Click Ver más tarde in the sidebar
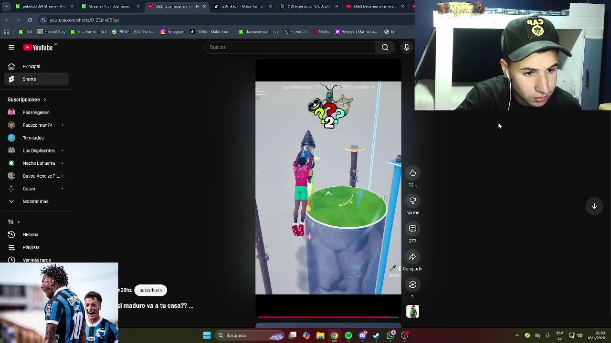The image size is (611, 343). 36,260
